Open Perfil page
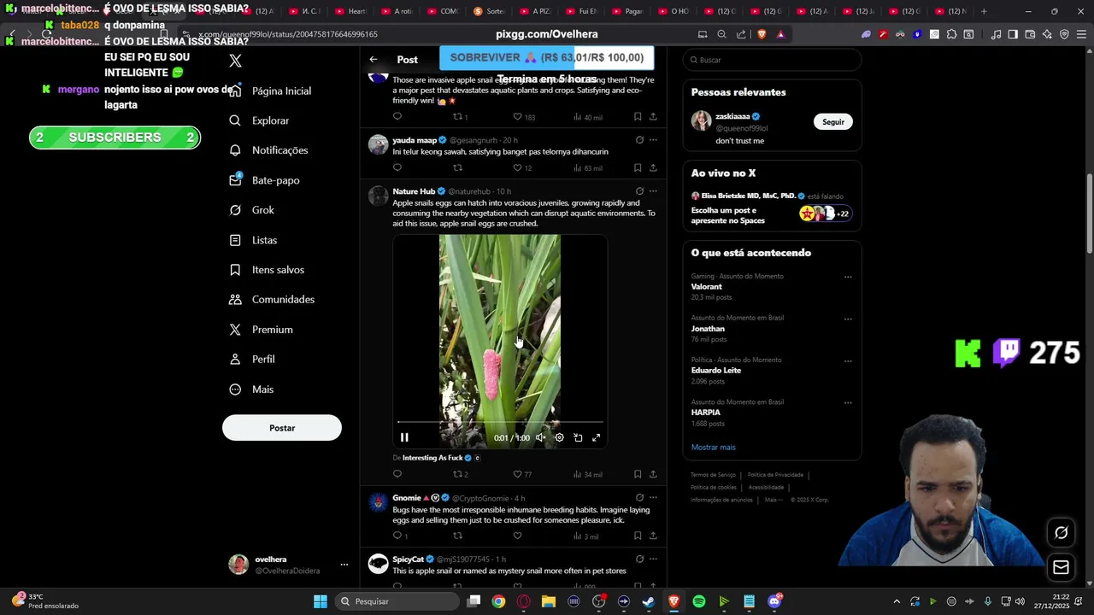 click(251, 360)
